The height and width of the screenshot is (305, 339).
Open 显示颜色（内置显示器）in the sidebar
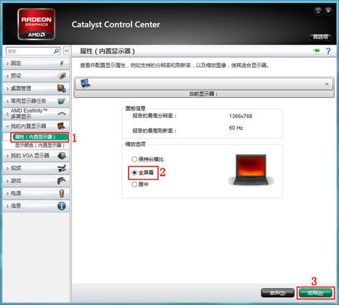coord(40,145)
